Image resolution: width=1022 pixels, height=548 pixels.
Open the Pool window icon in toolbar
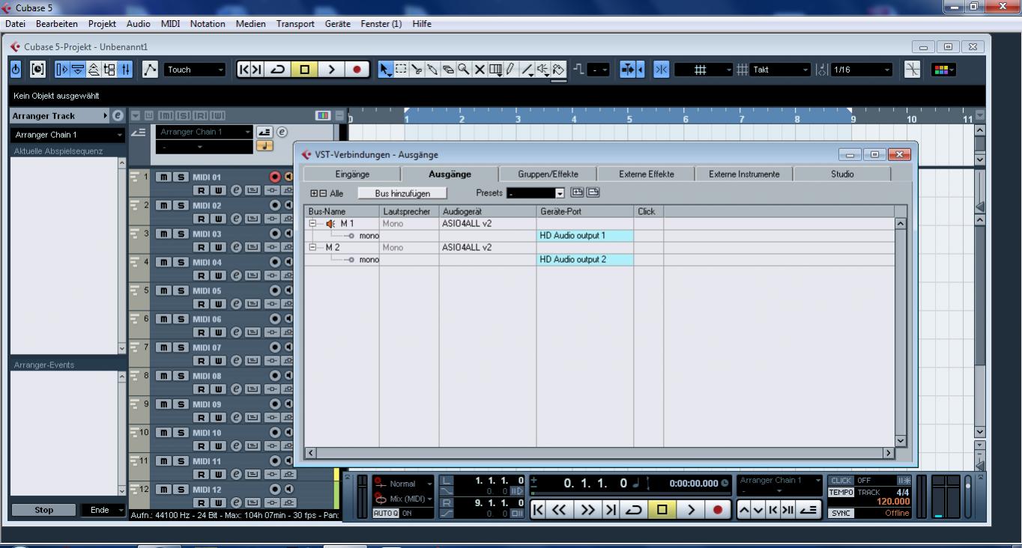click(110, 70)
